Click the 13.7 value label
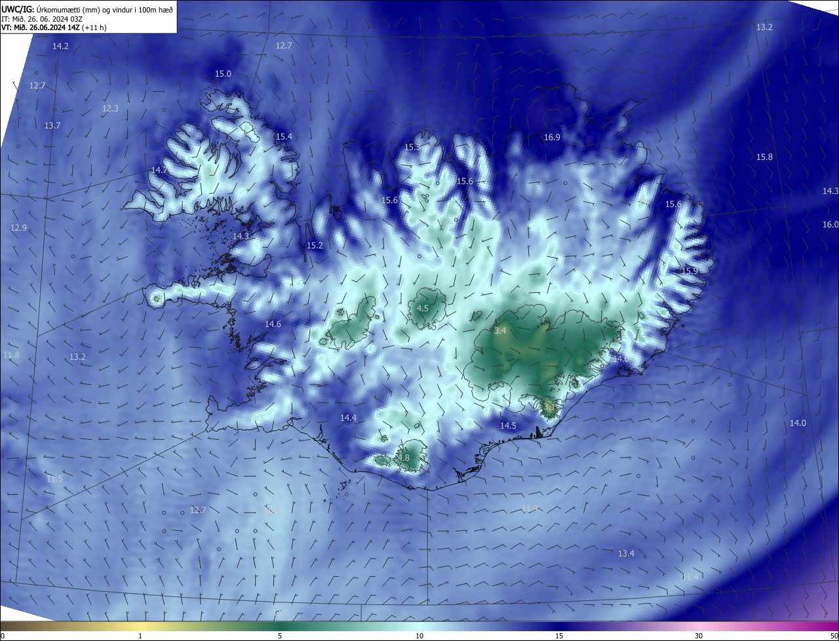Image resolution: width=839 pixels, height=641 pixels. [52, 125]
